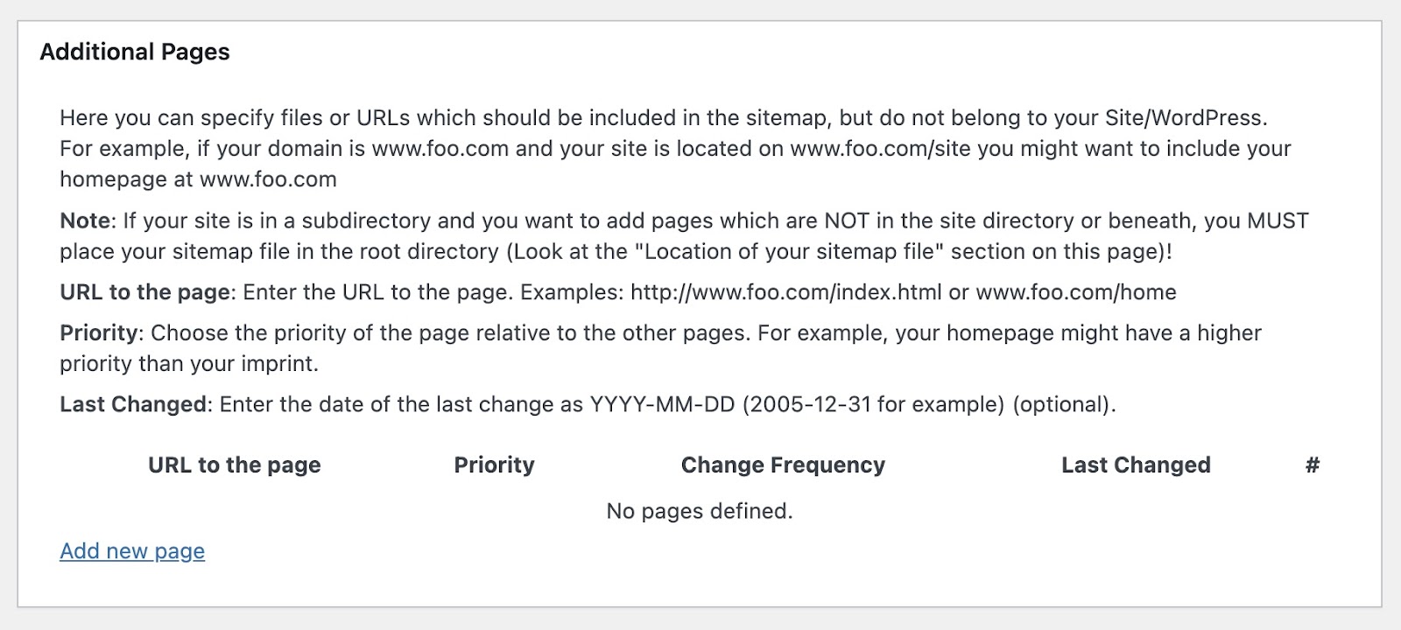Click the # column header
This screenshot has height=630, width=1401.
pos(1309,465)
